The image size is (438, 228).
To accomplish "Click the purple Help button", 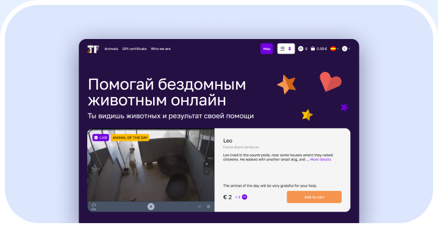I will tap(267, 49).
